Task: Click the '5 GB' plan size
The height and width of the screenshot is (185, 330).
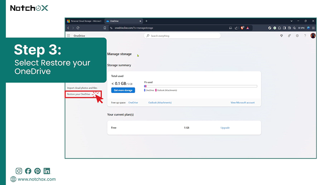Action: tap(187, 128)
